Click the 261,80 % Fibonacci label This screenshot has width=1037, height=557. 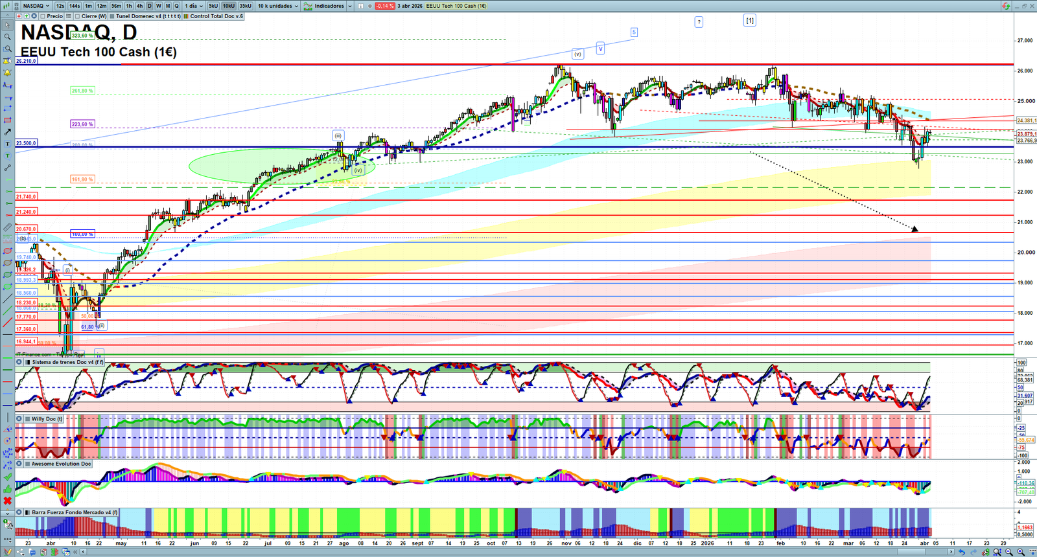point(82,91)
